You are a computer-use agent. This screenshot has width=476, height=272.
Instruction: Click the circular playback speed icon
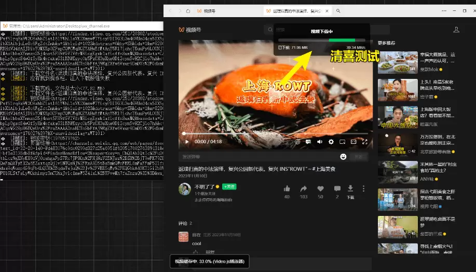[x=297, y=142]
